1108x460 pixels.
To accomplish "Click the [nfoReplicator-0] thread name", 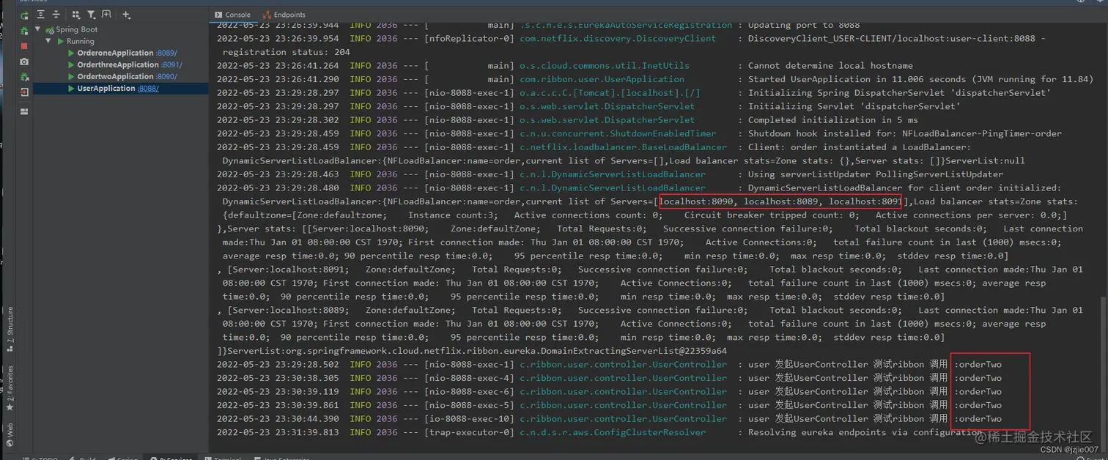I will point(469,38).
